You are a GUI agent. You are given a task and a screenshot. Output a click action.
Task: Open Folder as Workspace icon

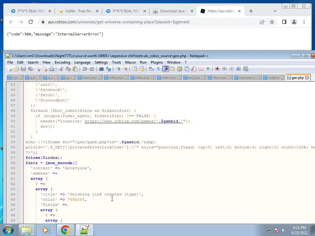pos(201,69)
